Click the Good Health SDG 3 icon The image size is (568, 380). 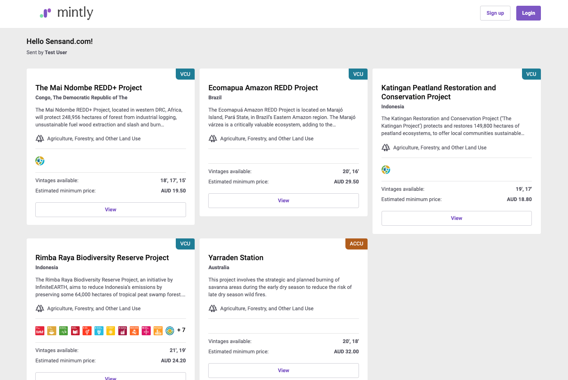pyautogui.click(x=63, y=331)
